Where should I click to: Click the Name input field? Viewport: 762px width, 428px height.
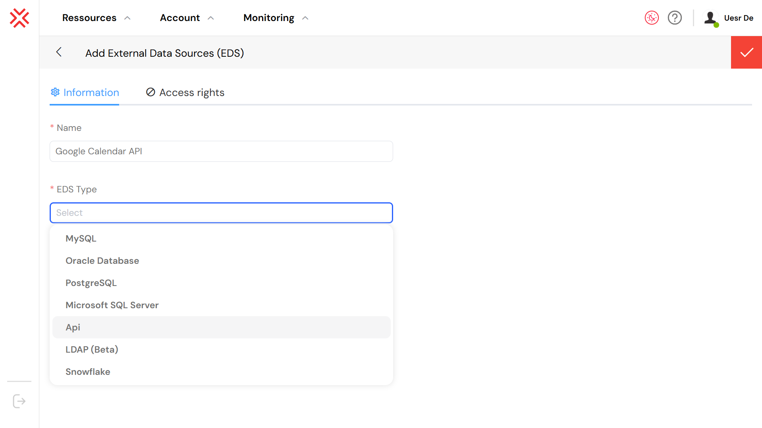[221, 151]
